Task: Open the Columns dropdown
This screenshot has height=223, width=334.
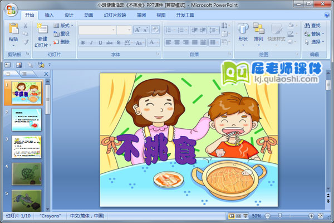Action: 214,42
